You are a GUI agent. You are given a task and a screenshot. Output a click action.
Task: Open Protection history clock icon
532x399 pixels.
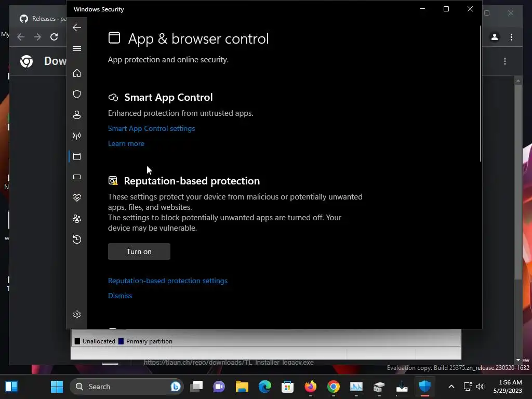tap(77, 240)
